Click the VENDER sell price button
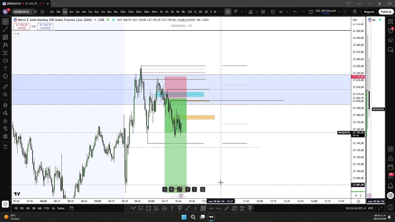 [x=22, y=26]
